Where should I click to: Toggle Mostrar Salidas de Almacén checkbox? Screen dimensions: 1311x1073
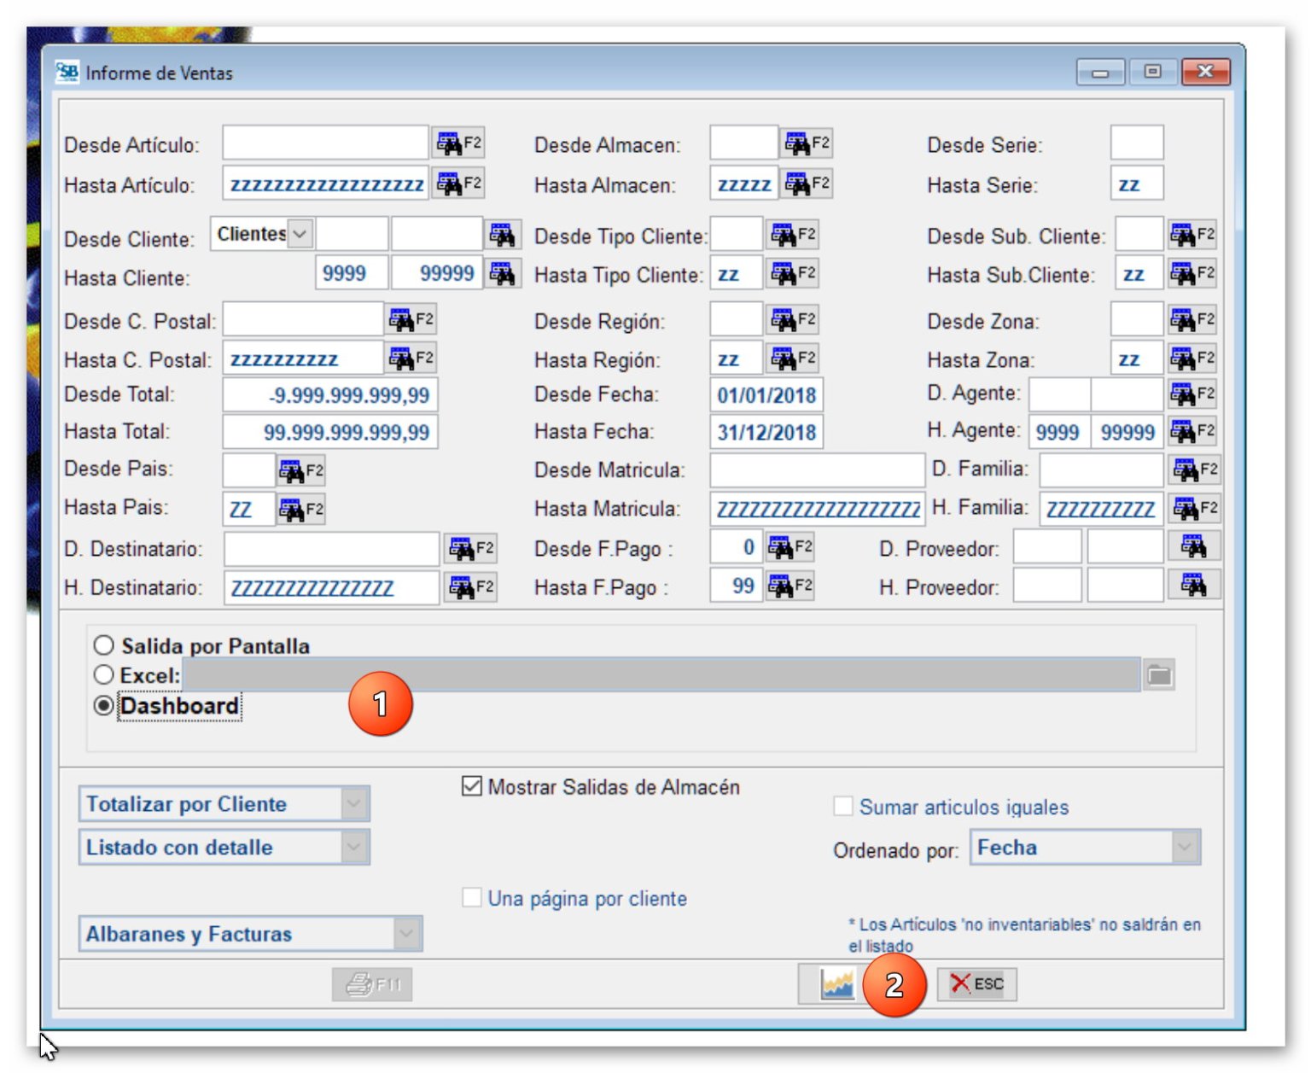tap(471, 786)
